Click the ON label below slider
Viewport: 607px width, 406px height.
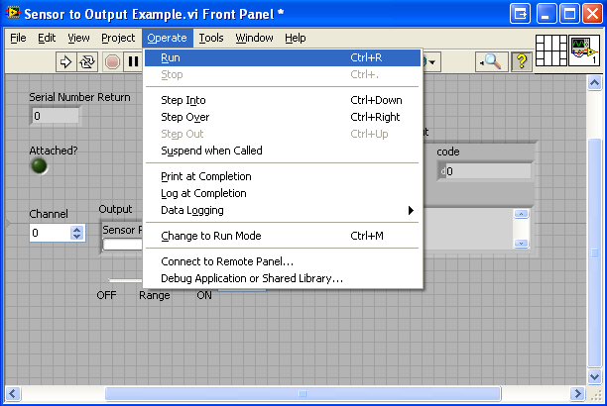coord(204,295)
